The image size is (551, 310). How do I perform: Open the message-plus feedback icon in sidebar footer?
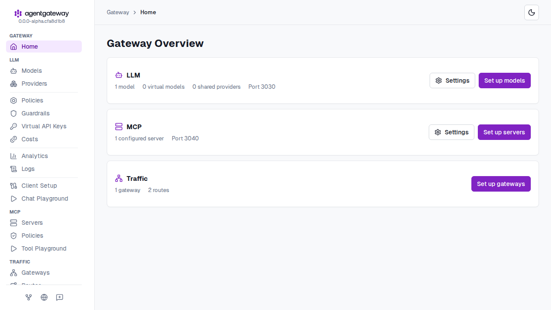[59, 297]
